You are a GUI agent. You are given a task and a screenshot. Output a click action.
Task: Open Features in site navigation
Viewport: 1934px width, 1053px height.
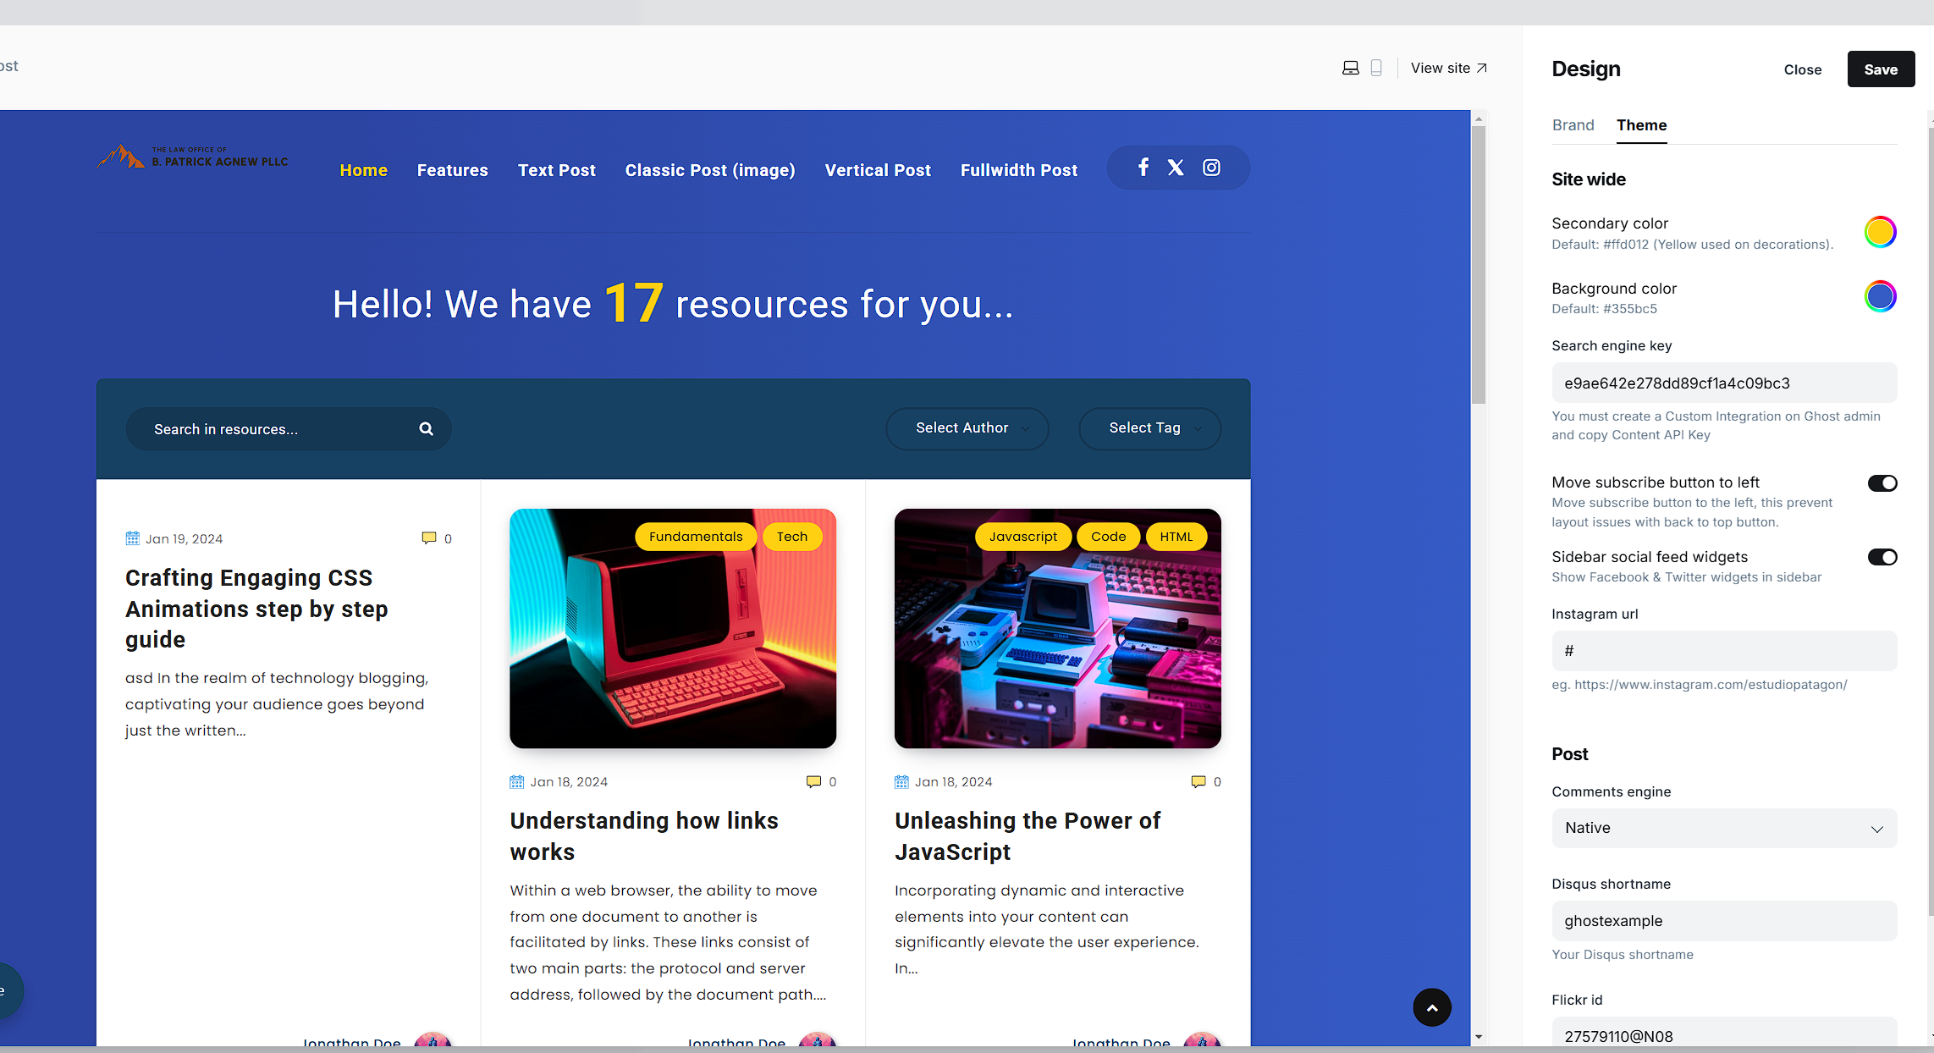point(453,170)
